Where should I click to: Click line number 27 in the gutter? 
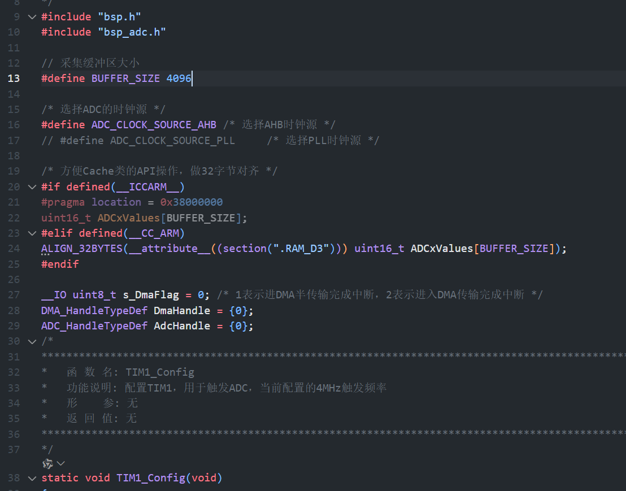(x=14, y=294)
